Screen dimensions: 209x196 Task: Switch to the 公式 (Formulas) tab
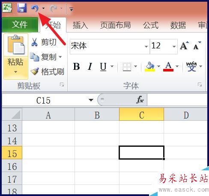coord(151,25)
